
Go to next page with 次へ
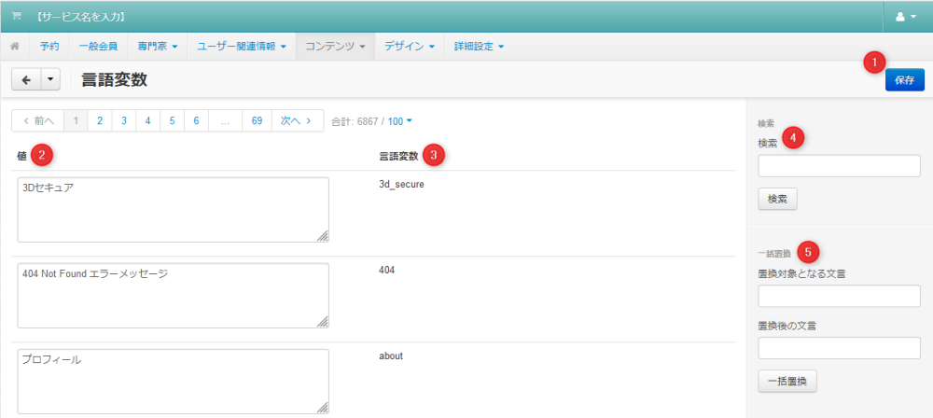298,121
